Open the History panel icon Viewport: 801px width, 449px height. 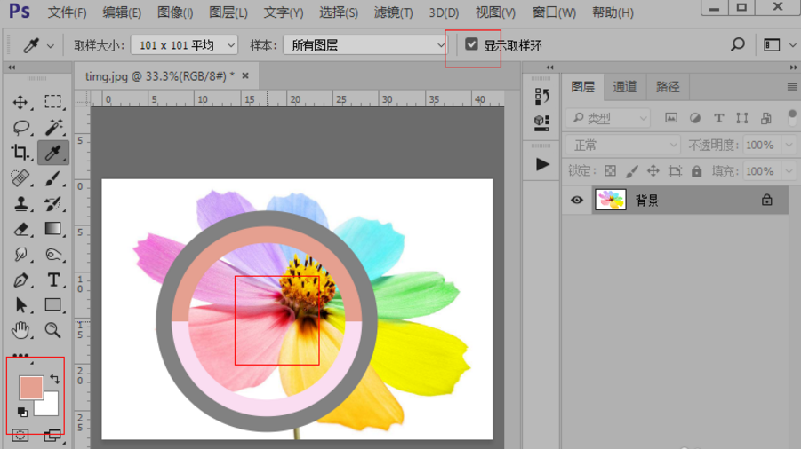click(x=542, y=96)
